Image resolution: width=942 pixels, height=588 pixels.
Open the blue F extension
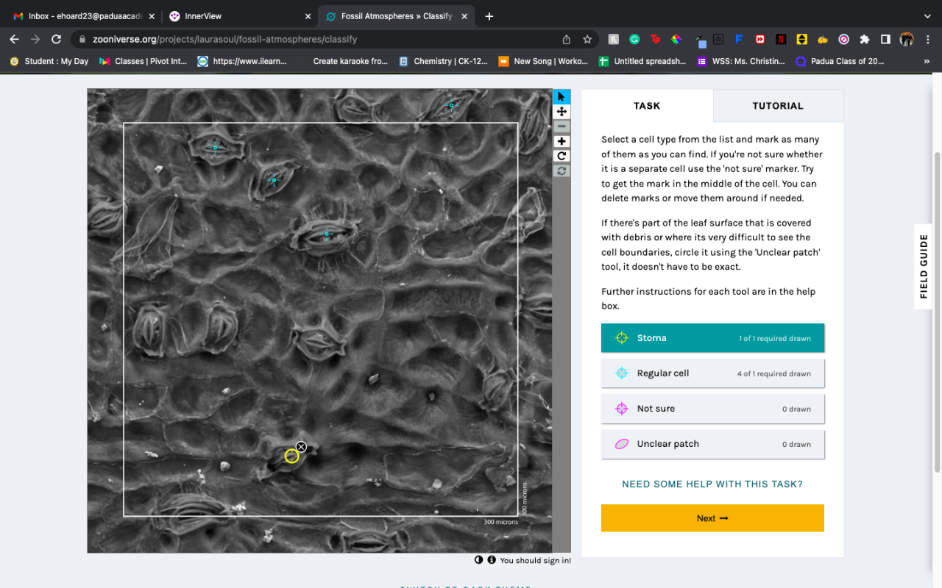[739, 39]
